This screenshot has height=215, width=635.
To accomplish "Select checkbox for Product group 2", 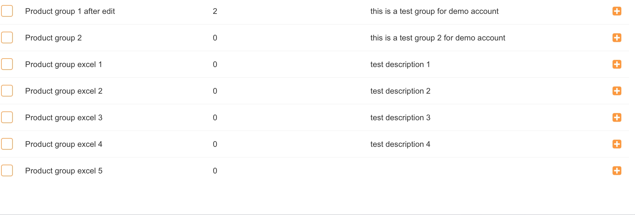I will (7, 38).
